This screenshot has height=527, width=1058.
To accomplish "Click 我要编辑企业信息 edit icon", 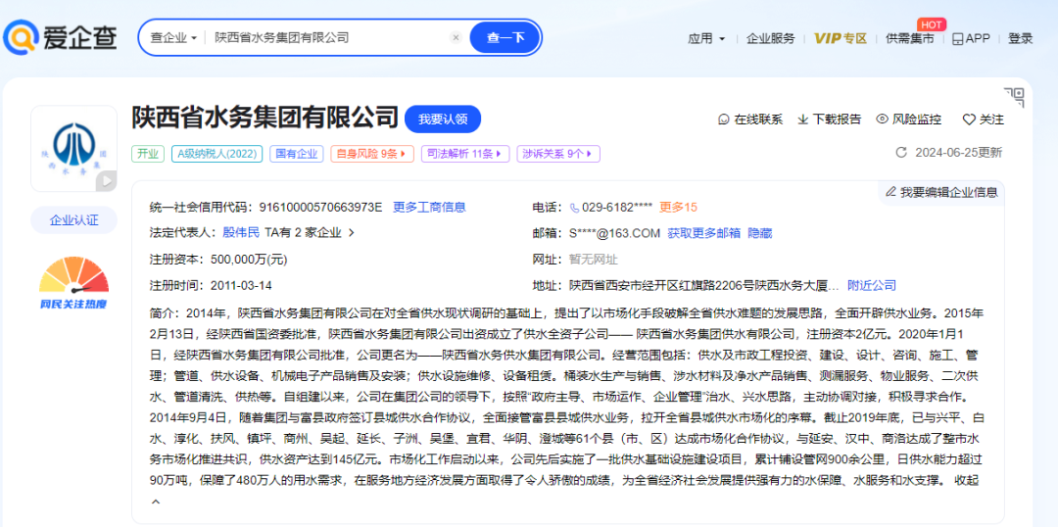I will click(890, 192).
